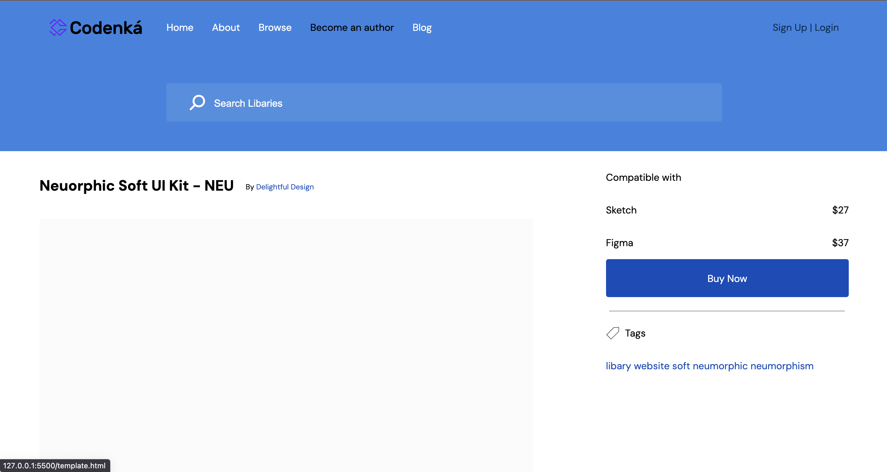Click the soft tag link
The image size is (887, 472).
681,366
